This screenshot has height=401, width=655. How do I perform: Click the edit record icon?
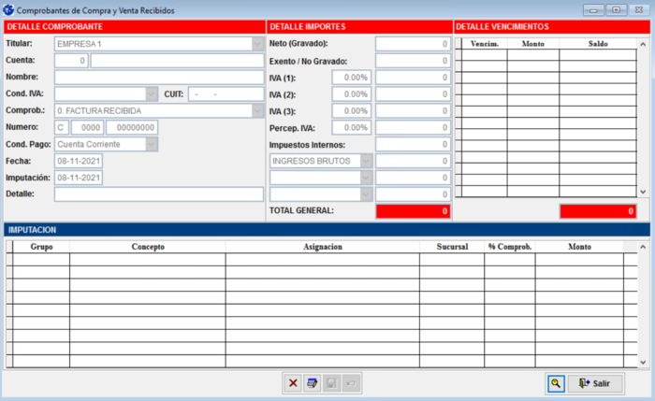click(313, 383)
